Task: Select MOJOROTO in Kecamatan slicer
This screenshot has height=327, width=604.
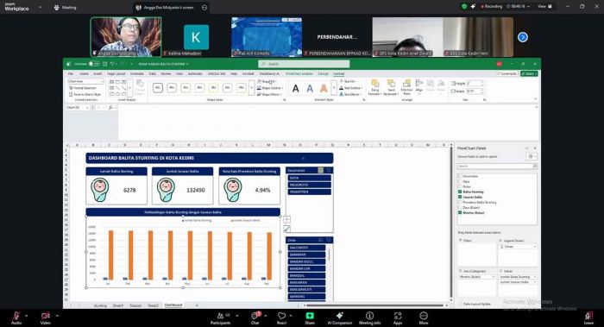Action: 309,185
